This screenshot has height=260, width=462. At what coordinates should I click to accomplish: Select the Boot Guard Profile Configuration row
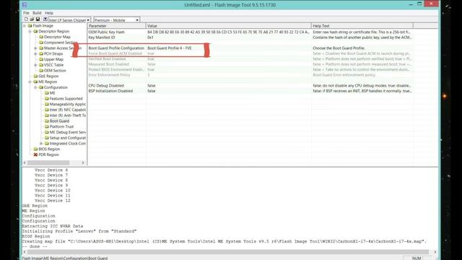pyautogui.click(x=250, y=48)
